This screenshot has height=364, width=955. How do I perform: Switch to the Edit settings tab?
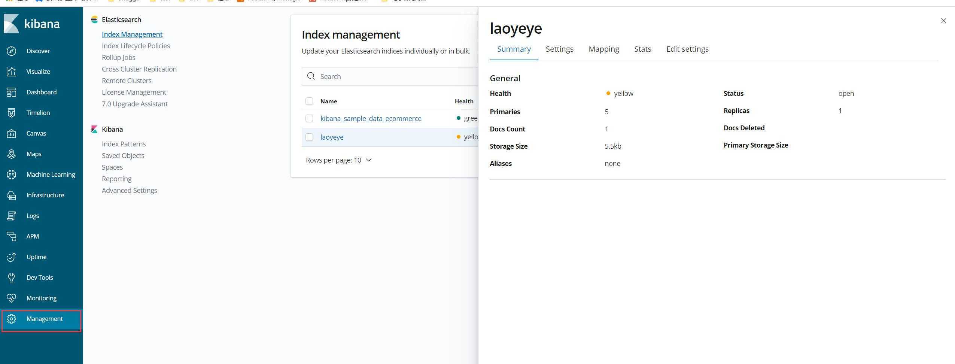click(687, 49)
